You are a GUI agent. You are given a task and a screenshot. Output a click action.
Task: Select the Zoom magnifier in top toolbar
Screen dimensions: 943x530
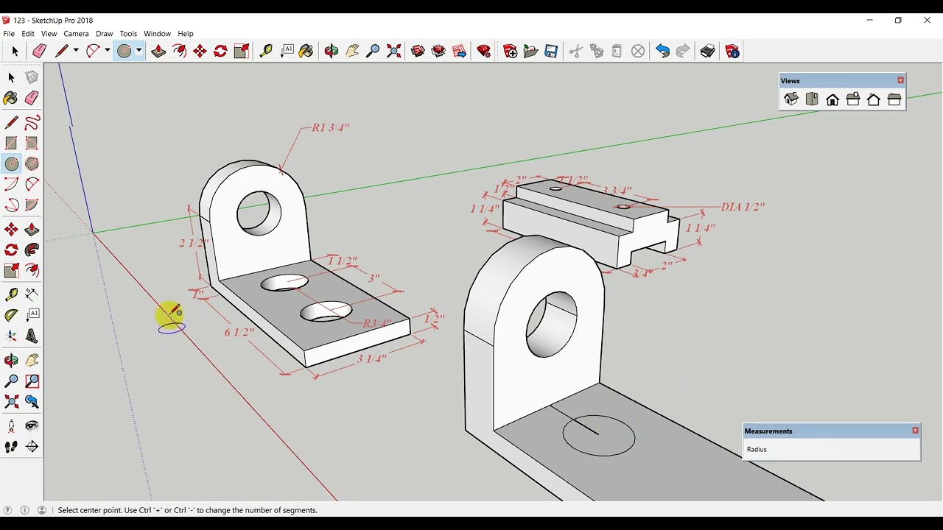click(x=373, y=51)
